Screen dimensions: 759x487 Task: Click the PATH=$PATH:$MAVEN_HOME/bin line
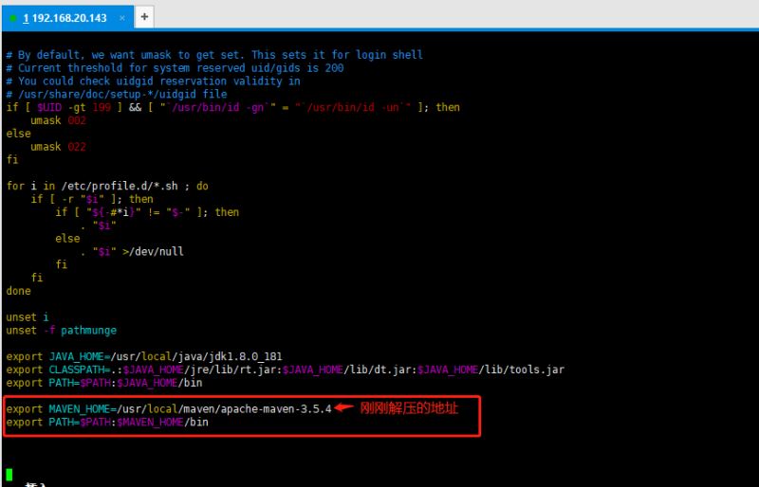click(106, 423)
